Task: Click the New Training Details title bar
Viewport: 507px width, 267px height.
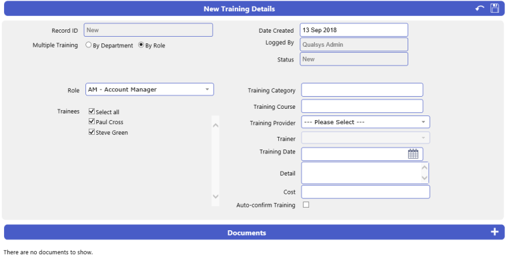Action: [x=254, y=9]
